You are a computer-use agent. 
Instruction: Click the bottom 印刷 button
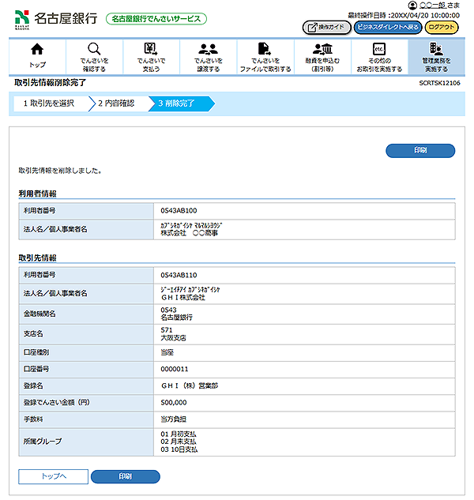click(125, 476)
